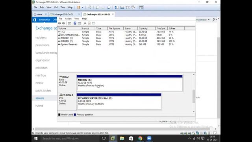
Task: Select the EXCHANGESERVER2019-X64 (D:) partition block
Action: point(119,101)
